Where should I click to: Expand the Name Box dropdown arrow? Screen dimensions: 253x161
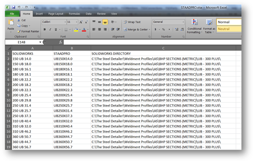click(40, 42)
